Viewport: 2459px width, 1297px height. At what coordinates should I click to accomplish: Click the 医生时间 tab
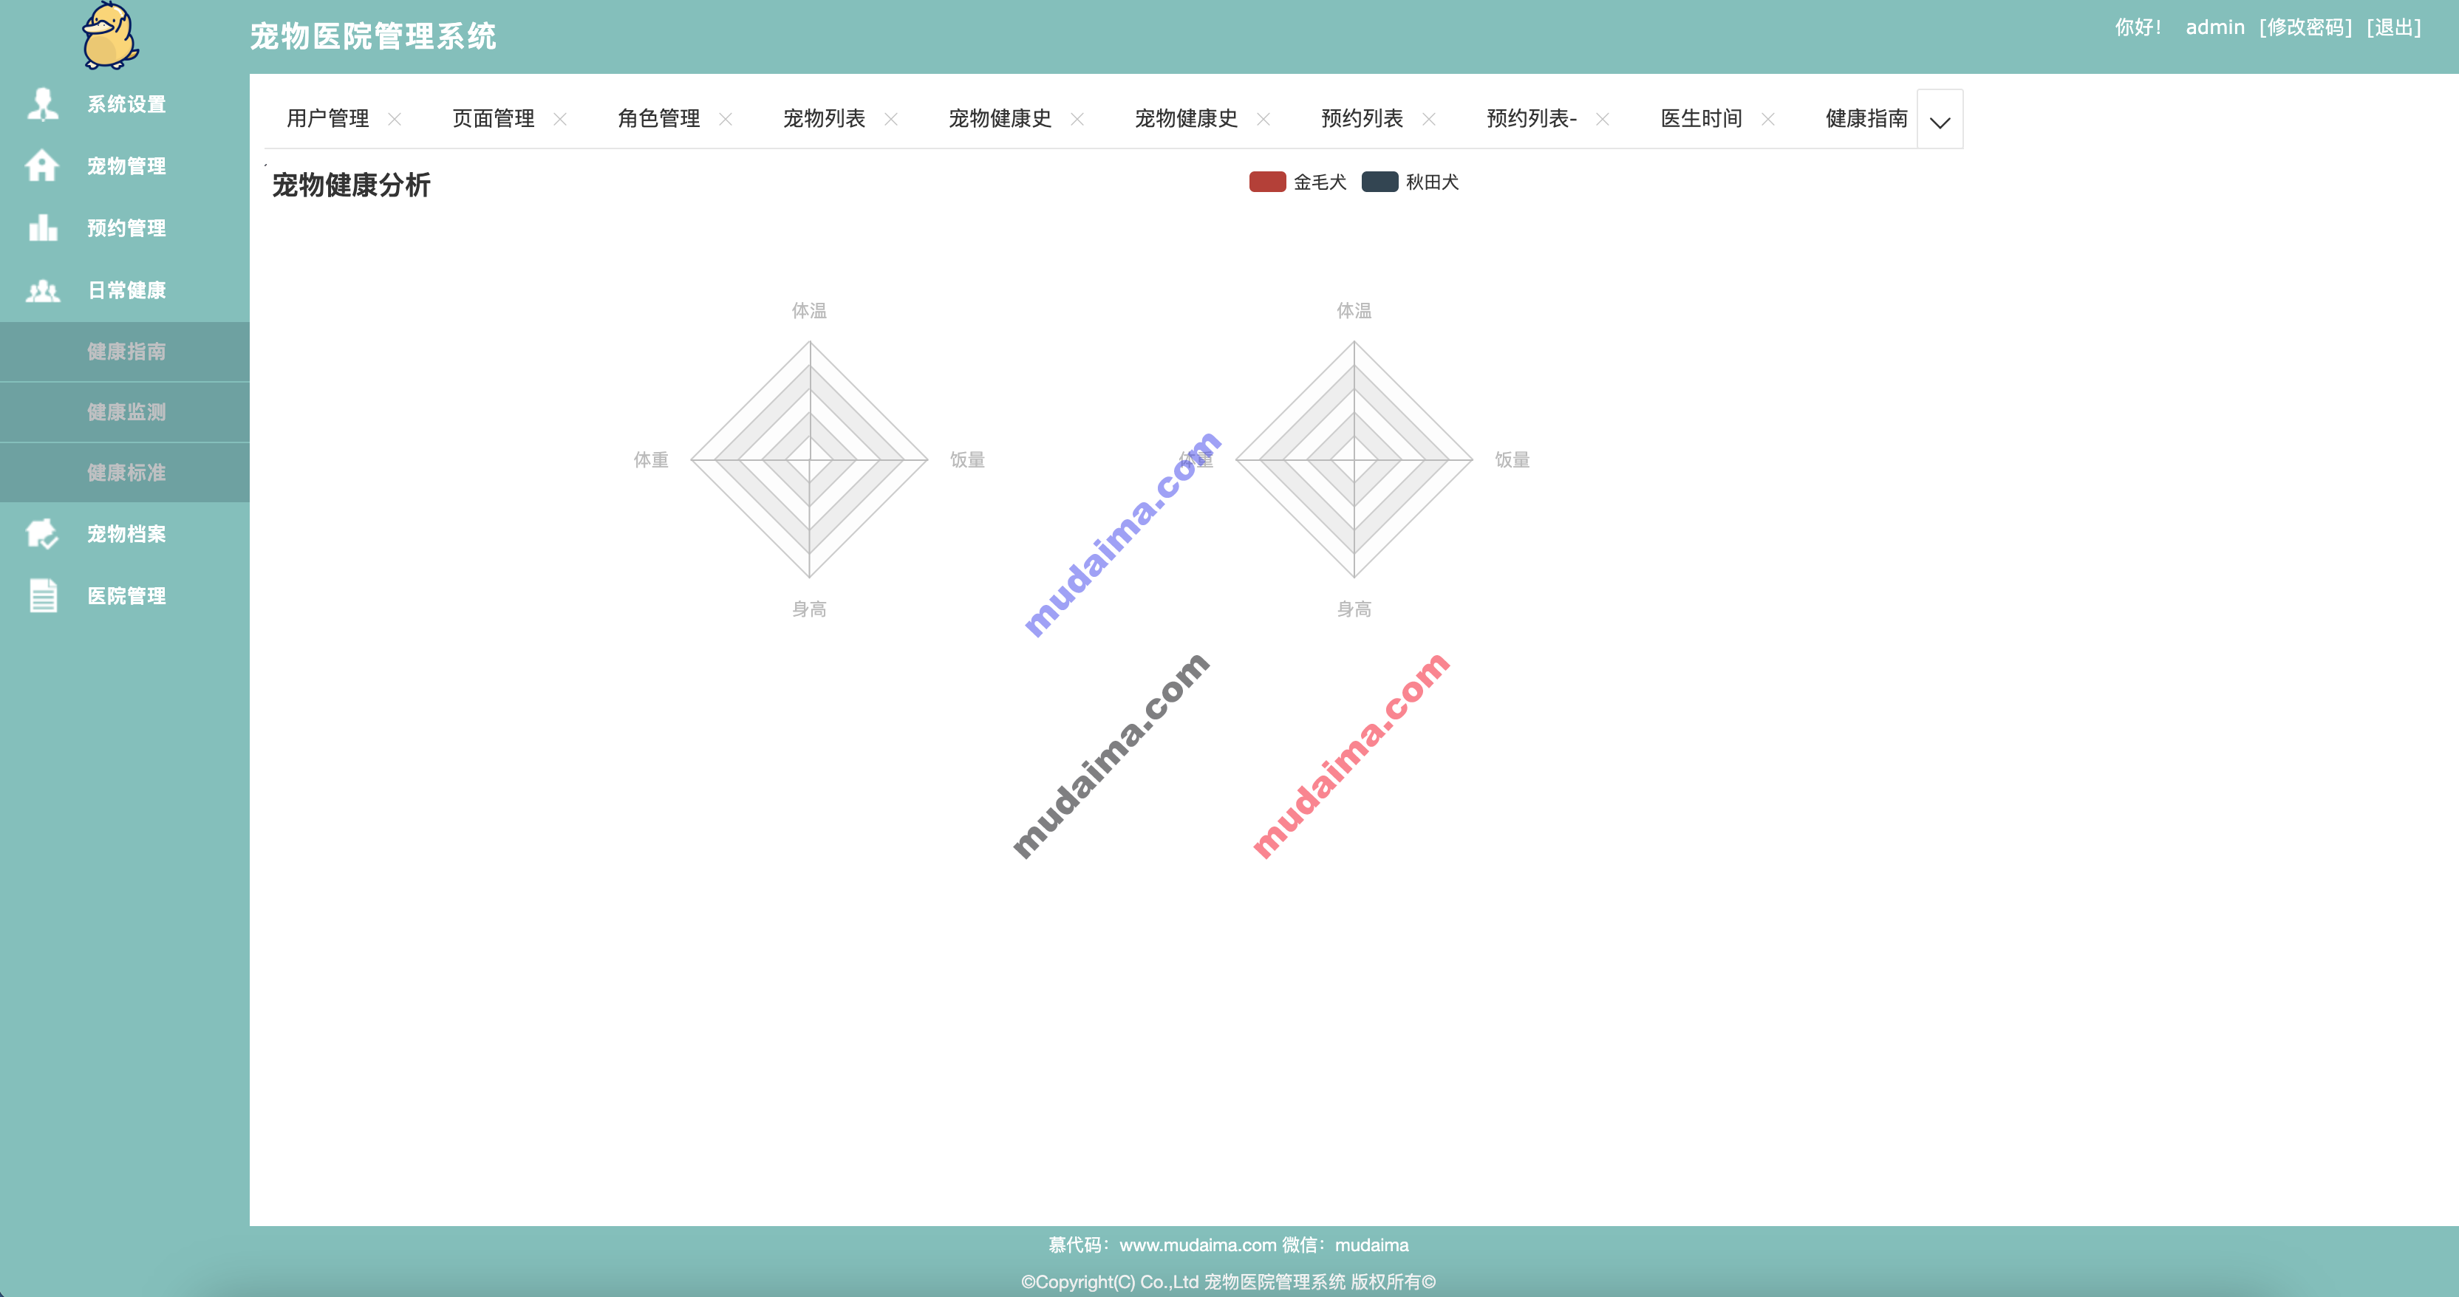click(x=1698, y=120)
